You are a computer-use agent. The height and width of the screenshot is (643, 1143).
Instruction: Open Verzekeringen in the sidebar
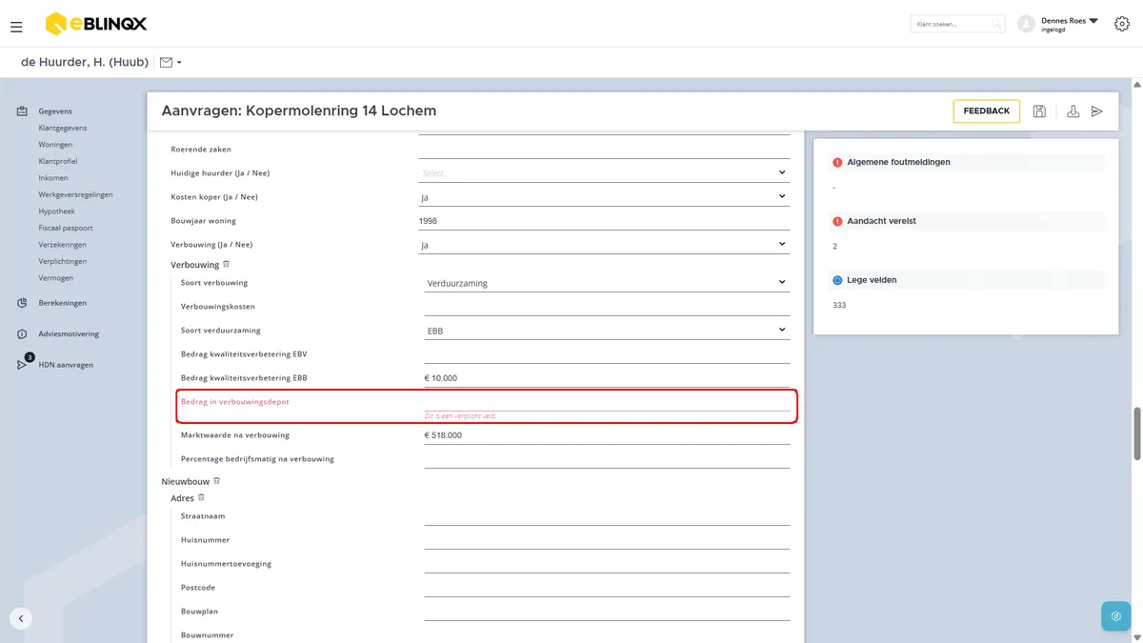pyautogui.click(x=63, y=245)
